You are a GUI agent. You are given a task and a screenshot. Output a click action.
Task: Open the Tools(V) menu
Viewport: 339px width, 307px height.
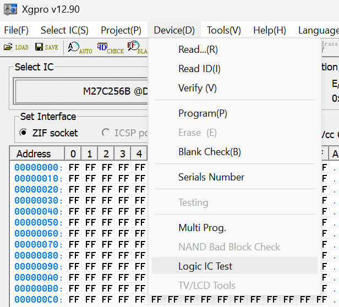224,30
